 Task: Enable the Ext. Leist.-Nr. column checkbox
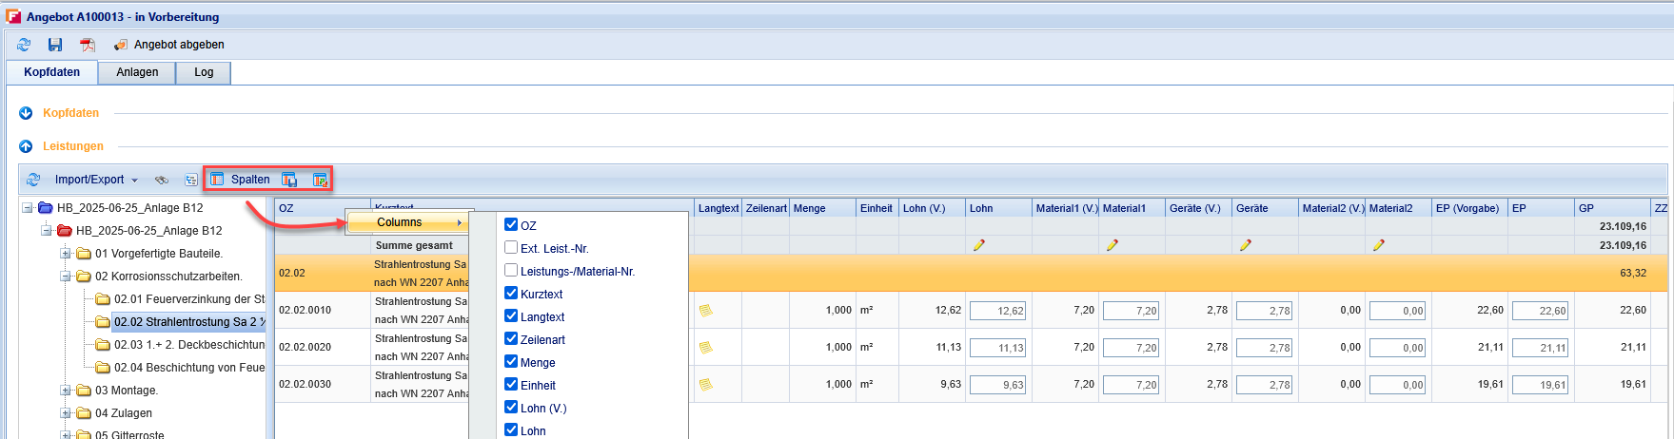click(511, 248)
